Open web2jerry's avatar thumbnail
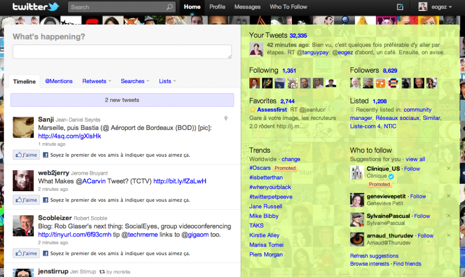 click(x=23, y=181)
